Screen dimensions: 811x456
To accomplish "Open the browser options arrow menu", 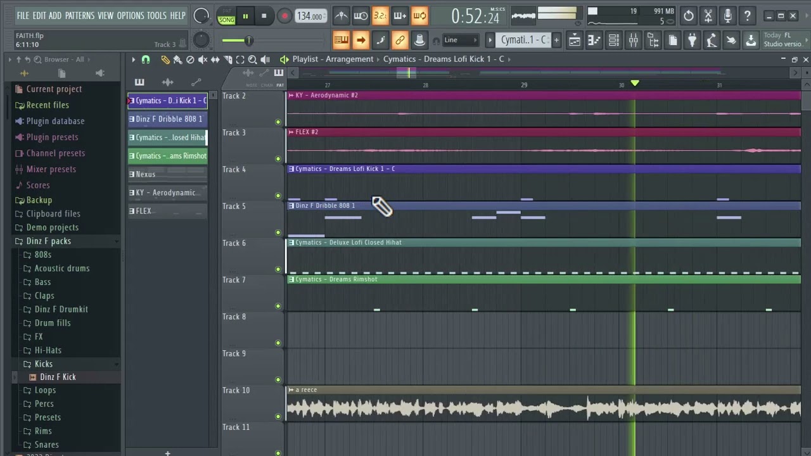I will (10, 60).
